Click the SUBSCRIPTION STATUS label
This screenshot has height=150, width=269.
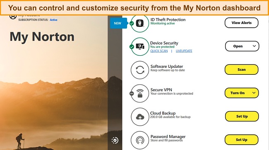pyautogui.click(x=33, y=20)
